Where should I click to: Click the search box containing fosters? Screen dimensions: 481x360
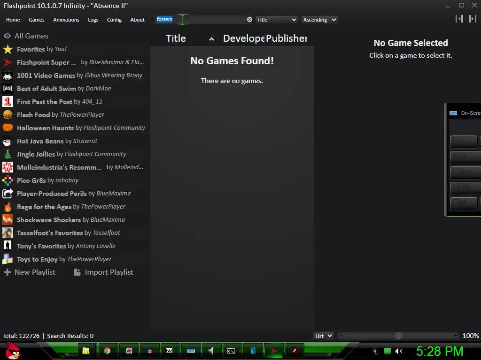pos(201,20)
